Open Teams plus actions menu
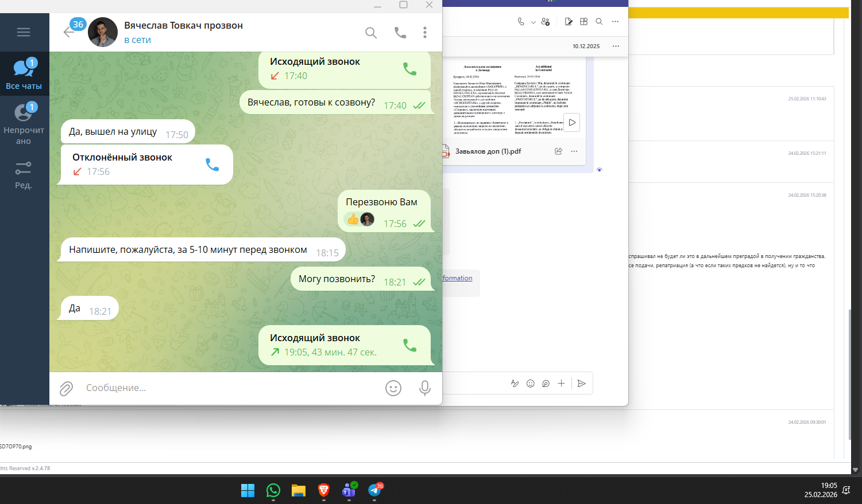 coord(561,384)
